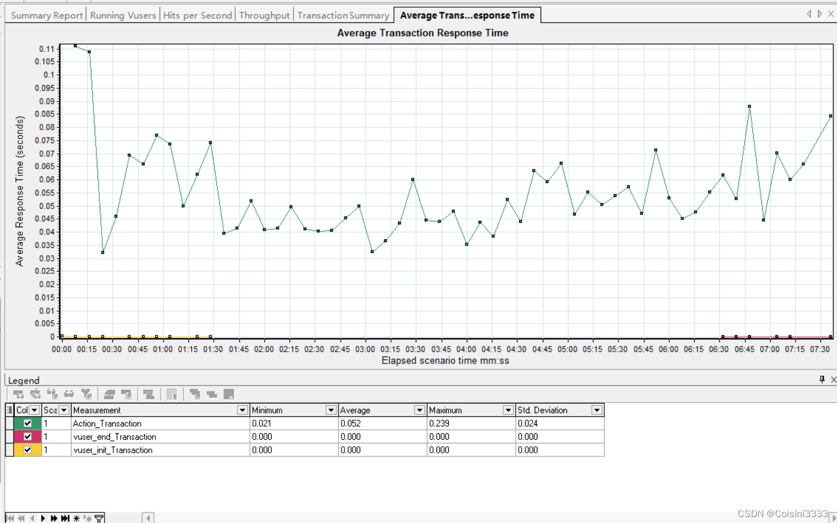Switch to the Running Vusers tab

coord(123,15)
